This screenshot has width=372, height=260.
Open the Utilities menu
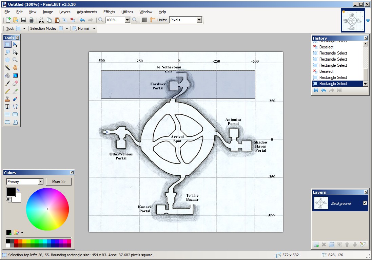[127, 12]
